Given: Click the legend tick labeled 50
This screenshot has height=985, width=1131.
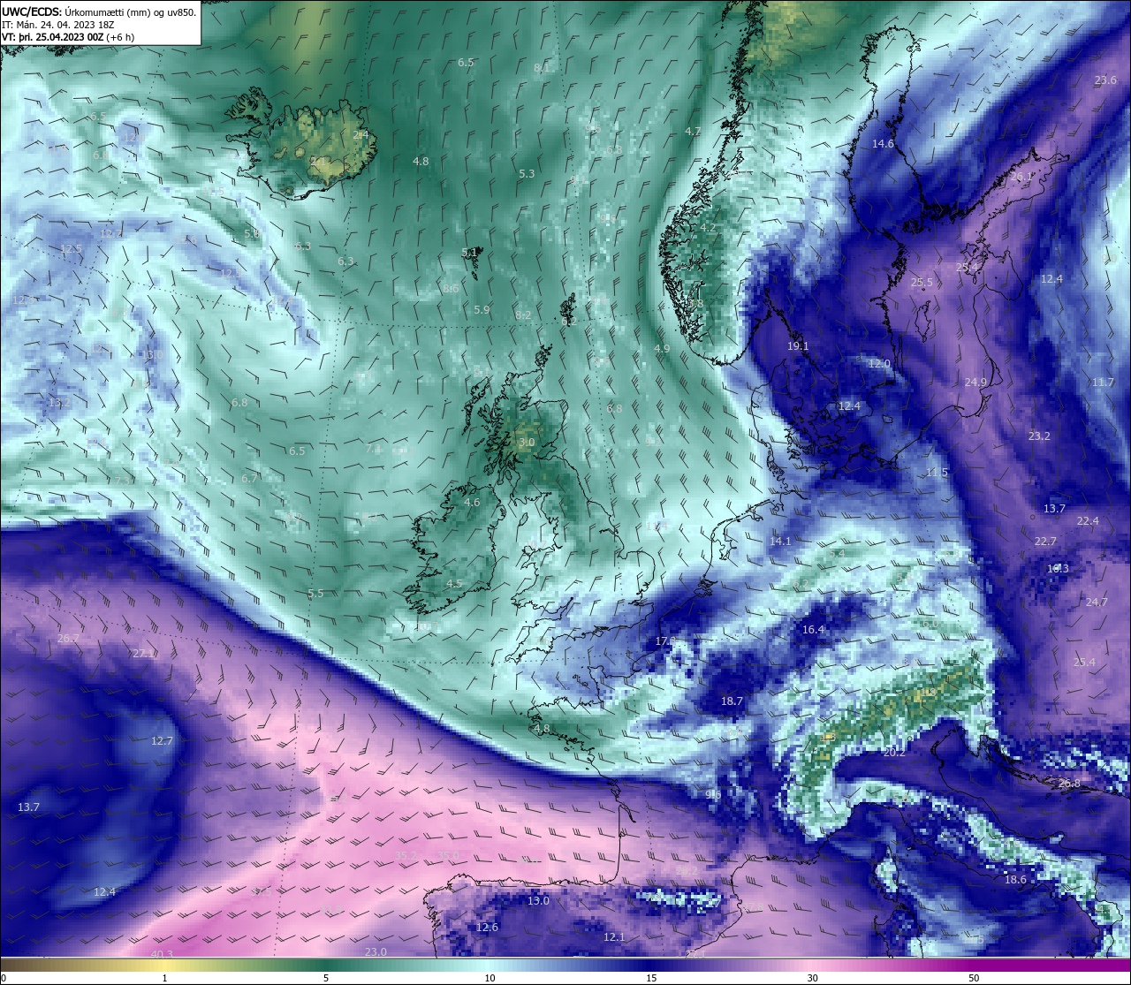Looking at the screenshot, I should [x=974, y=978].
